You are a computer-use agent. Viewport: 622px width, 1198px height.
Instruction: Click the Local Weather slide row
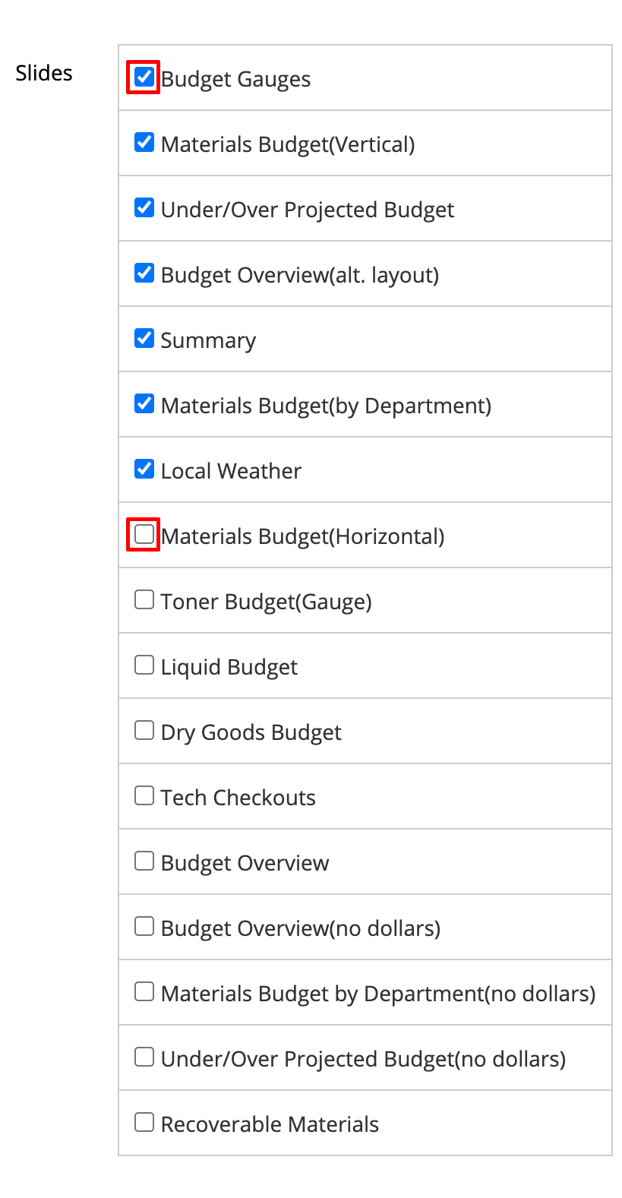[365, 469]
